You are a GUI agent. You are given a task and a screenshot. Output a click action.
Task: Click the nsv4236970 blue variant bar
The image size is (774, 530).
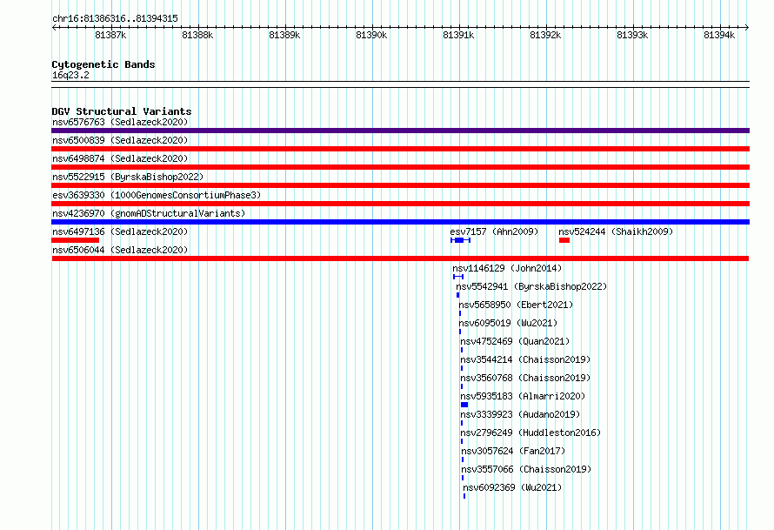(400, 222)
